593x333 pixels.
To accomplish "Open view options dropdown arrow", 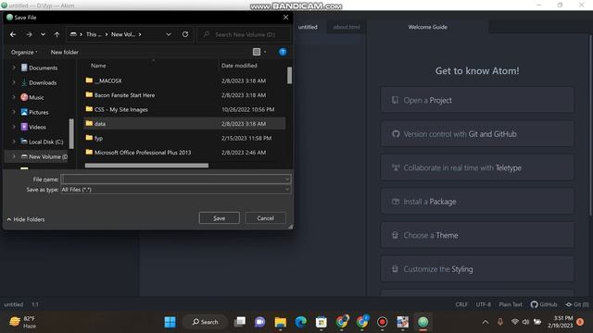I will pyautogui.click(x=265, y=52).
